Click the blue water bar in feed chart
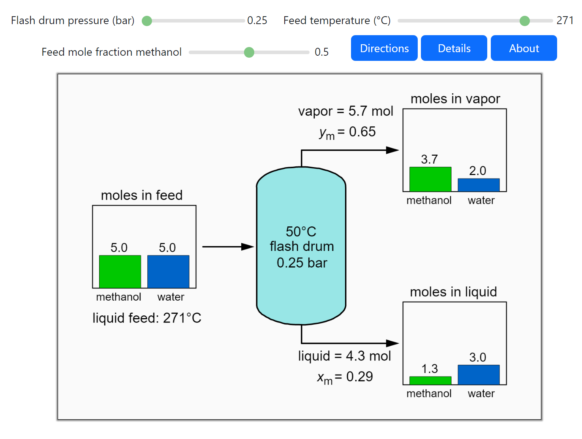Screen dimensions: 582x439 point(168,271)
